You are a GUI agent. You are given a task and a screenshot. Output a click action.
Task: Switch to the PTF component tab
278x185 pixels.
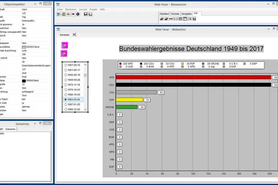(x=196, y=13)
